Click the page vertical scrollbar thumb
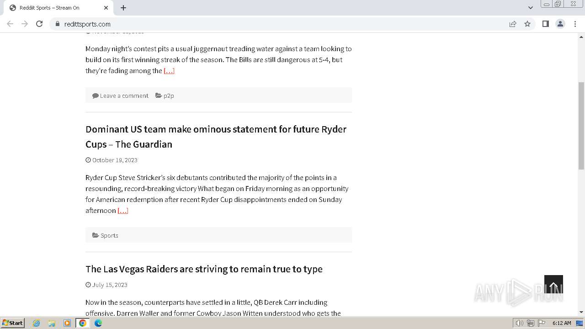Image resolution: width=585 pixels, height=329 pixels. point(581,126)
